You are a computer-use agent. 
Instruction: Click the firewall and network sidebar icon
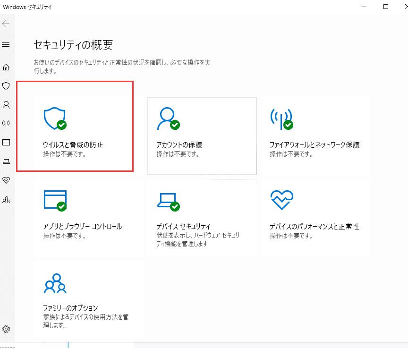[6, 124]
